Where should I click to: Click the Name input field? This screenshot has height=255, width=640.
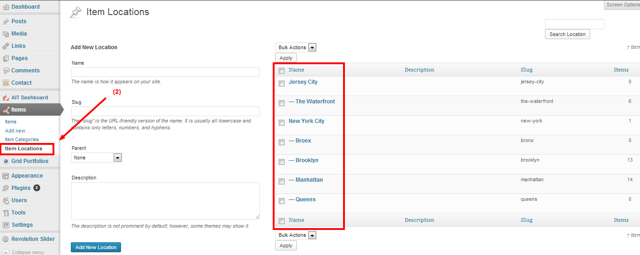[165, 72]
